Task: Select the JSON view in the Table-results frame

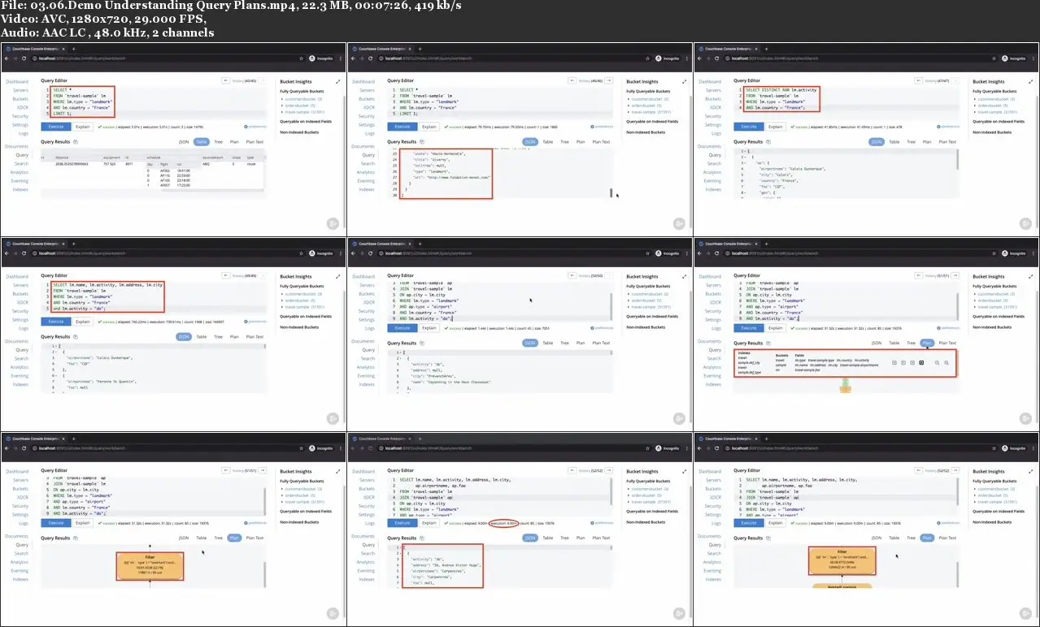Action: (185, 141)
